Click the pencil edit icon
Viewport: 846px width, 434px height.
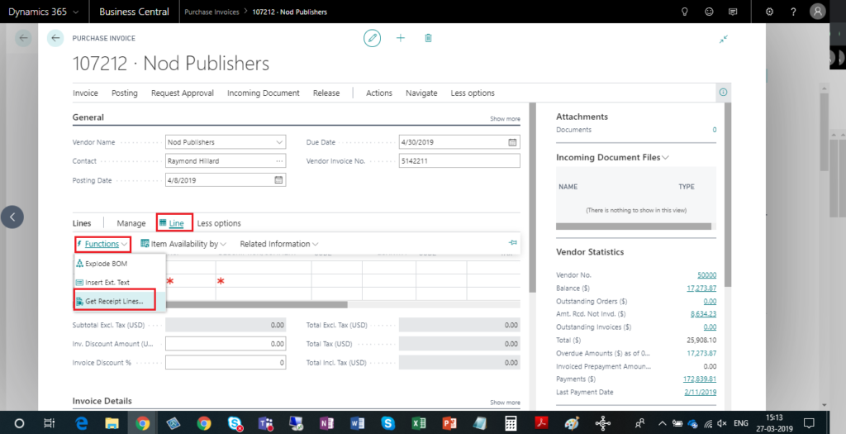pos(373,38)
